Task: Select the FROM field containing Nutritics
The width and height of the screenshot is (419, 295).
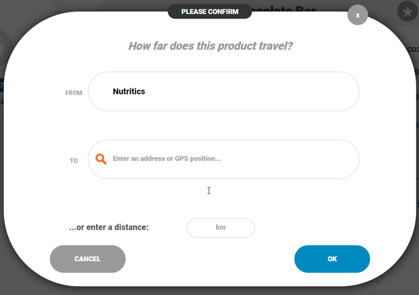Action: (x=223, y=91)
